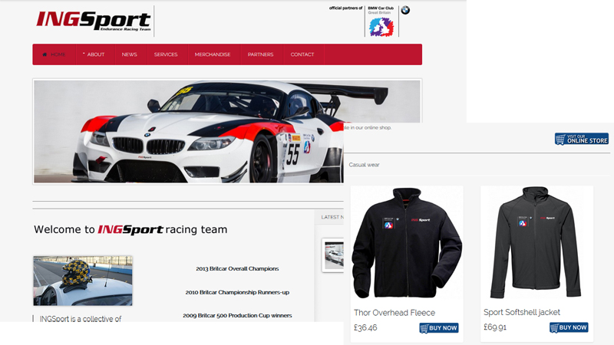Click the Thor Overhead Fleece title
614x345 pixels.
pyautogui.click(x=394, y=313)
